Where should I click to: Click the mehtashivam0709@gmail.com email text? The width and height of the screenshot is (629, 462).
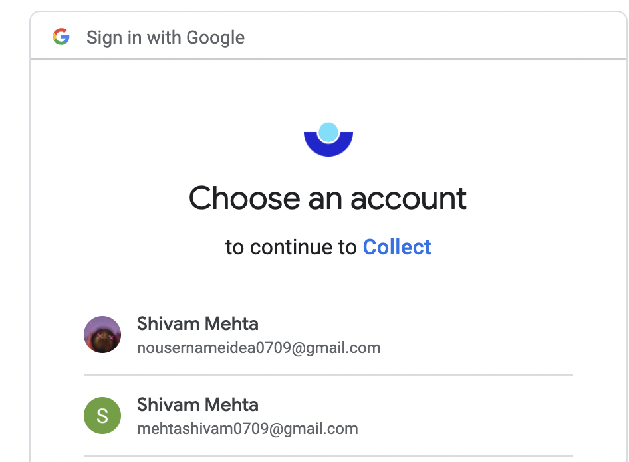(x=247, y=429)
